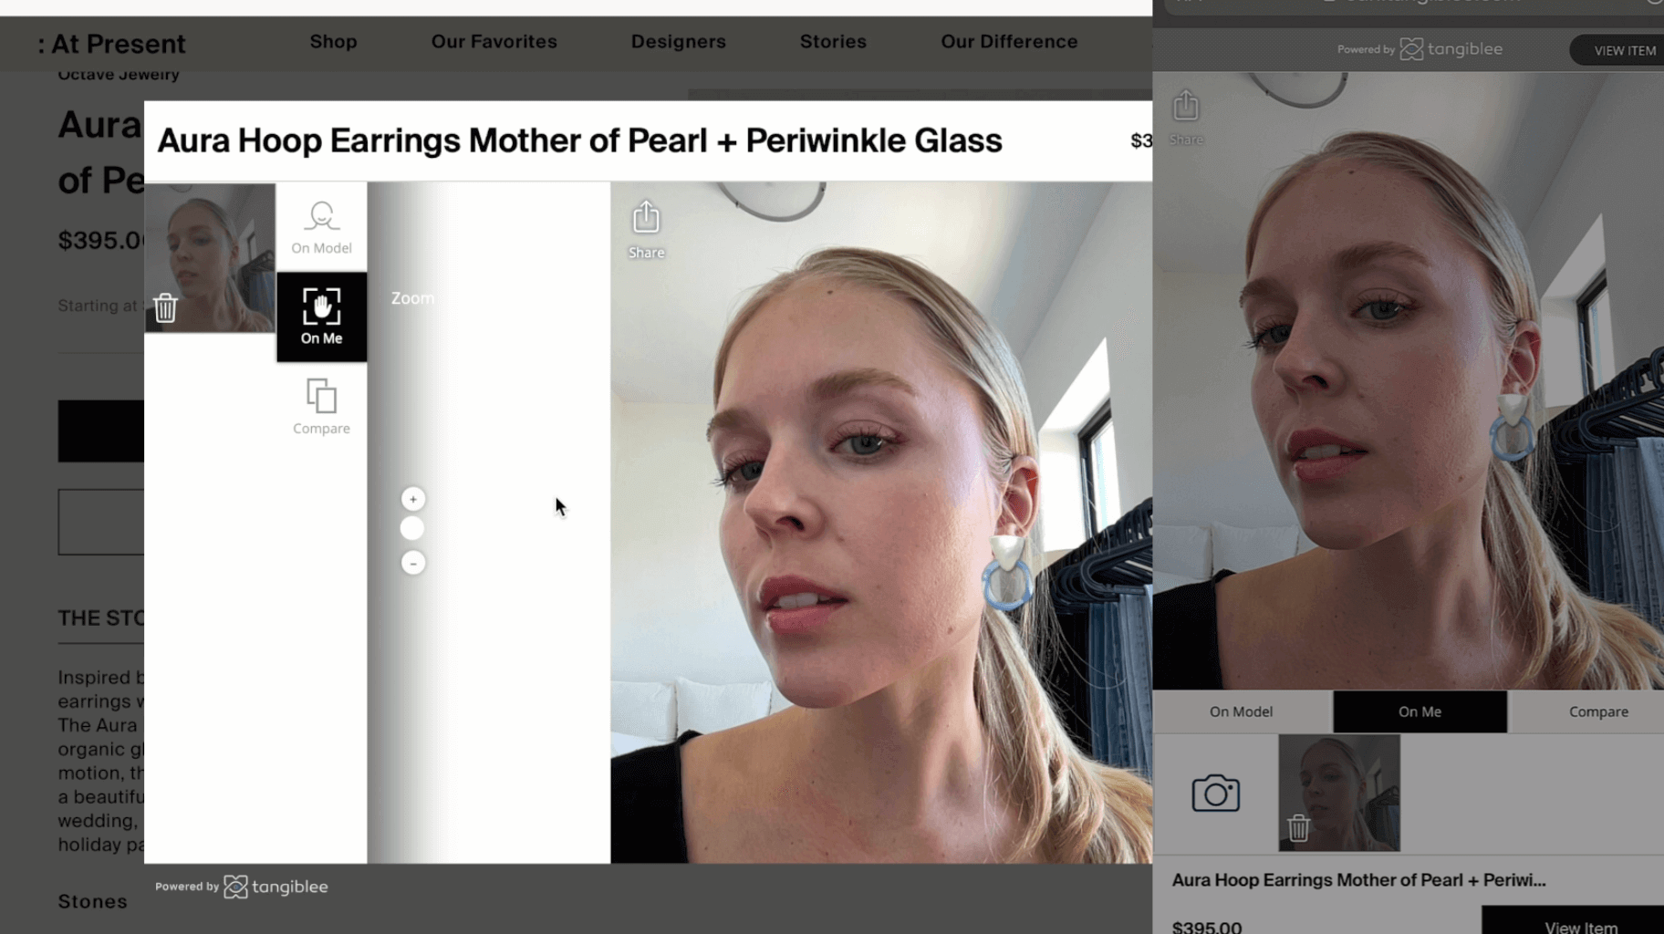Switch to On Model tab in mobile panel
The image size is (1664, 934).
[1242, 711]
